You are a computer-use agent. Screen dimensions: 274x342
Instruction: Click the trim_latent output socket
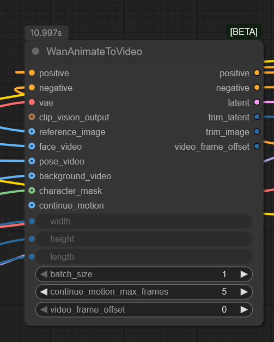click(257, 117)
